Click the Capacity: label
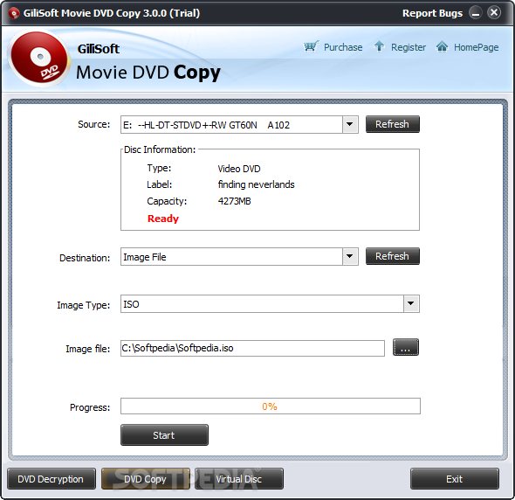The width and height of the screenshot is (515, 500). coord(167,201)
